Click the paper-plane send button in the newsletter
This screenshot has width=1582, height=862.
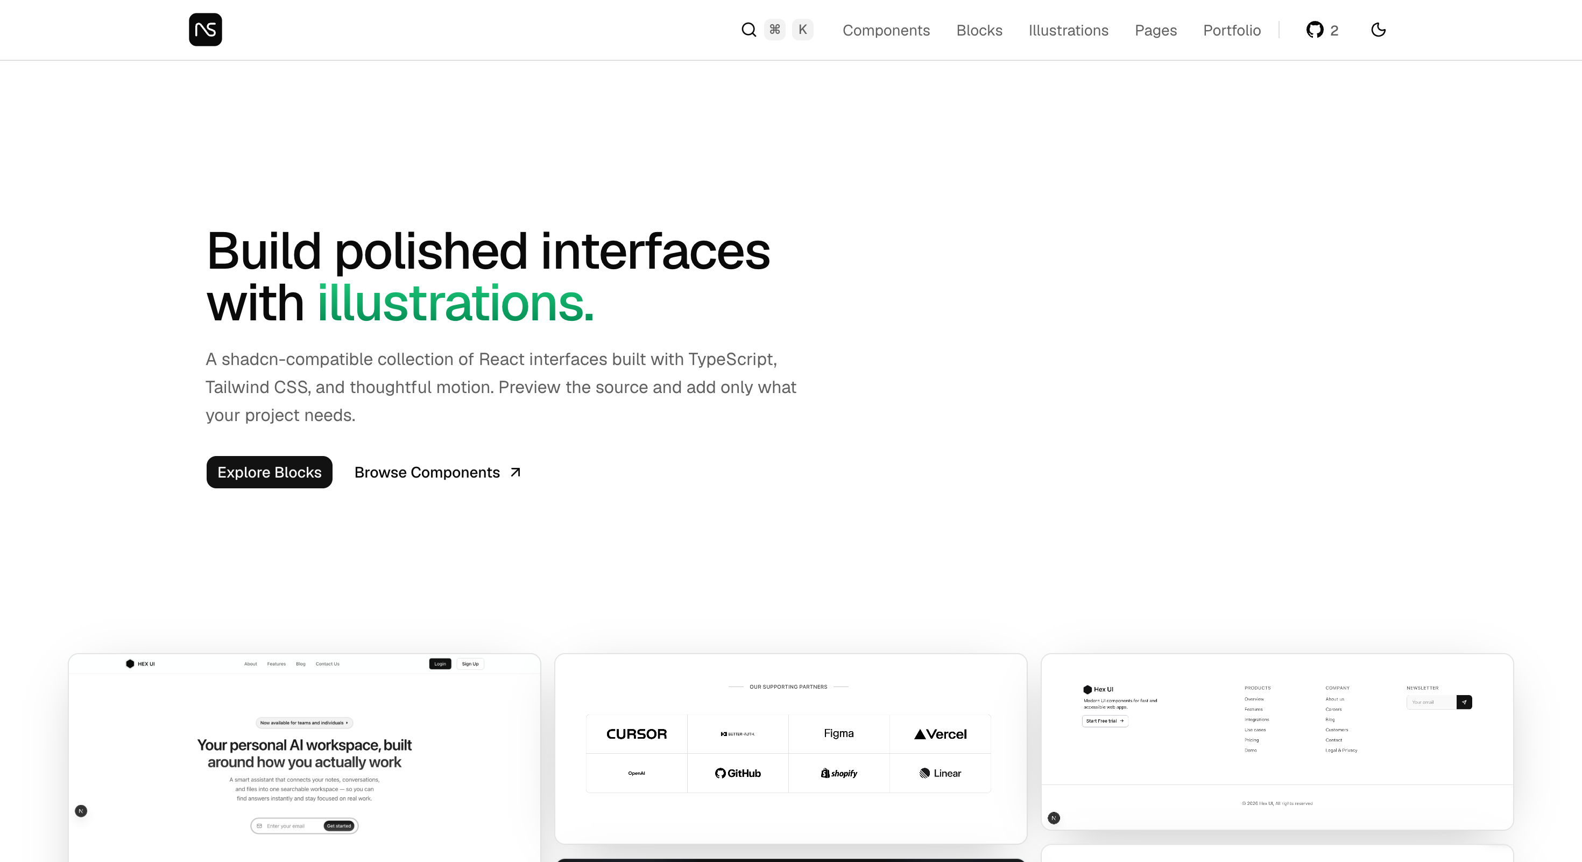click(x=1464, y=702)
